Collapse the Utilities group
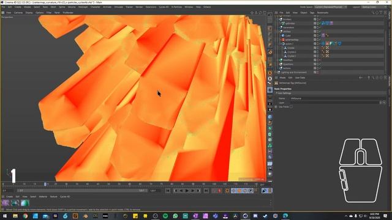Screen dimensions: 392x220 point(277,31)
